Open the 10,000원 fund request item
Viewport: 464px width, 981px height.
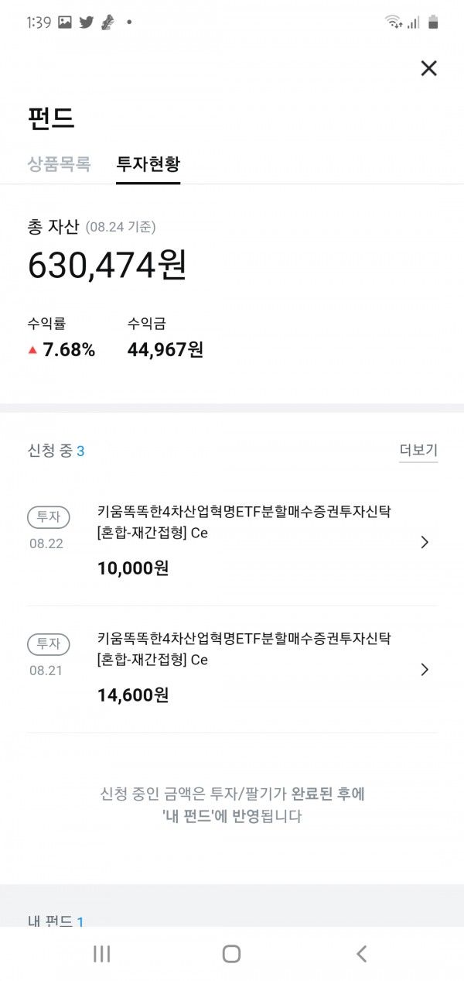(244, 540)
